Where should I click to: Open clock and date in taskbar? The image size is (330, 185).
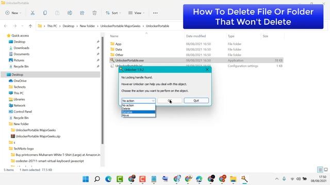[319, 179]
